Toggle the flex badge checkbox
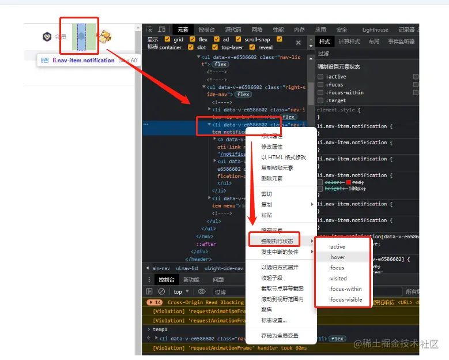The image size is (449, 360). [193, 39]
